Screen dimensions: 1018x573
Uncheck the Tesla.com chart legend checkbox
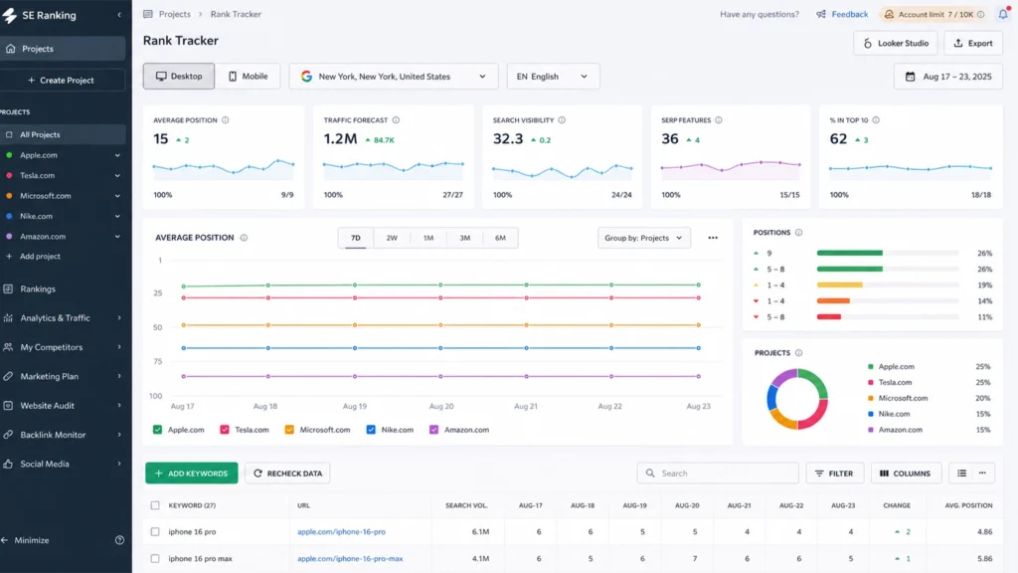[x=225, y=430]
